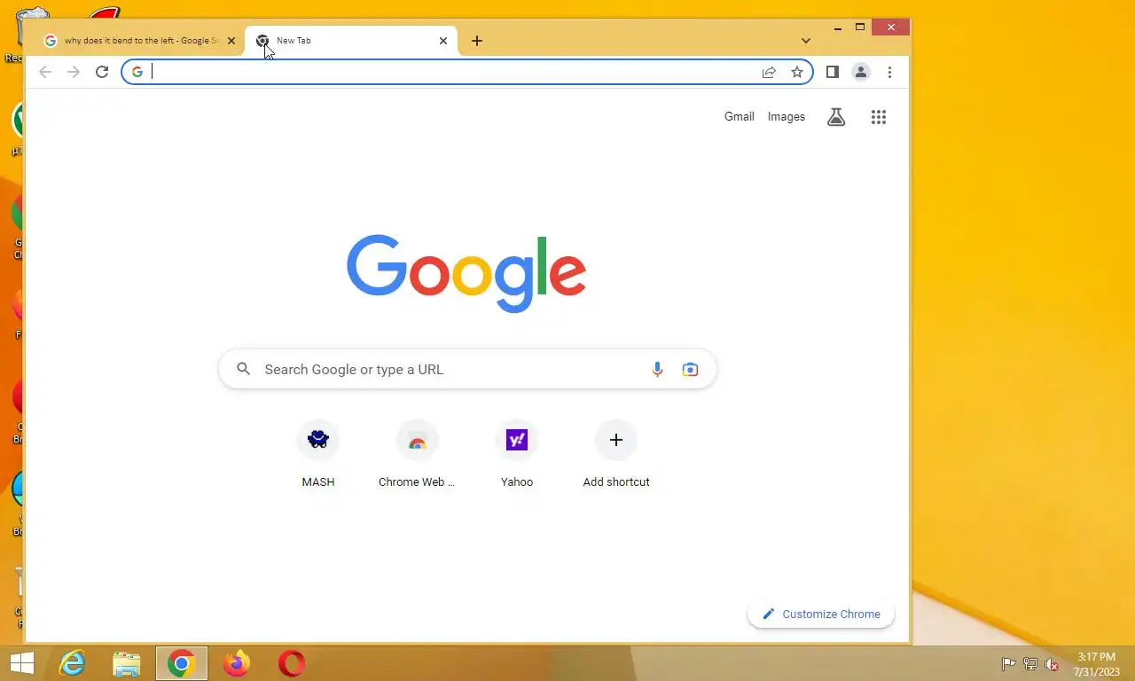This screenshot has height=681, width=1135.
Task: Launch Firefox from taskbar
Action: tap(237, 663)
